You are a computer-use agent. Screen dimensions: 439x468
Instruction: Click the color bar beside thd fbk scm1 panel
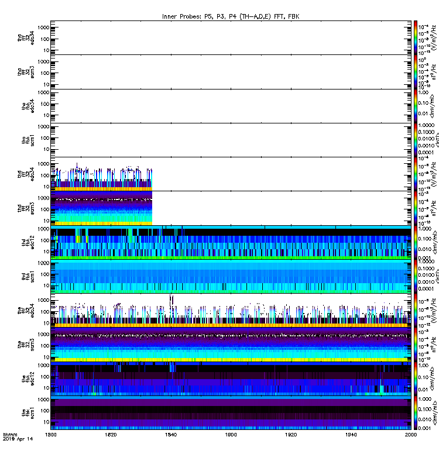tap(416, 276)
